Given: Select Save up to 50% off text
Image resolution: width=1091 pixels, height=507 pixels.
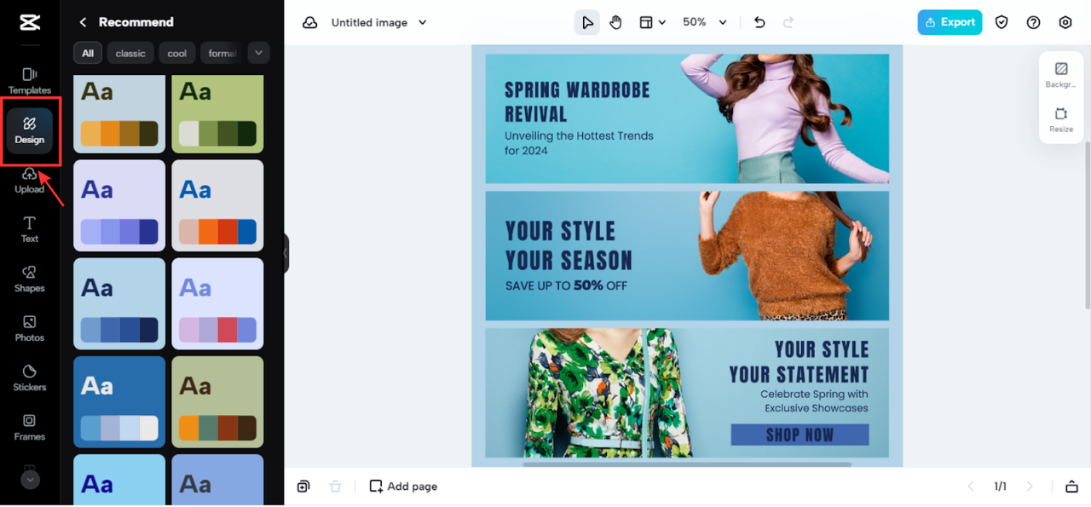Looking at the screenshot, I should [x=566, y=285].
